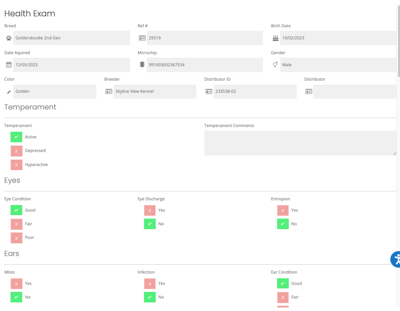Click the ID card icon beside Skyline View Kennel
Image resolution: width=400 pixels, height=311 pixels.
coord(109,92)
